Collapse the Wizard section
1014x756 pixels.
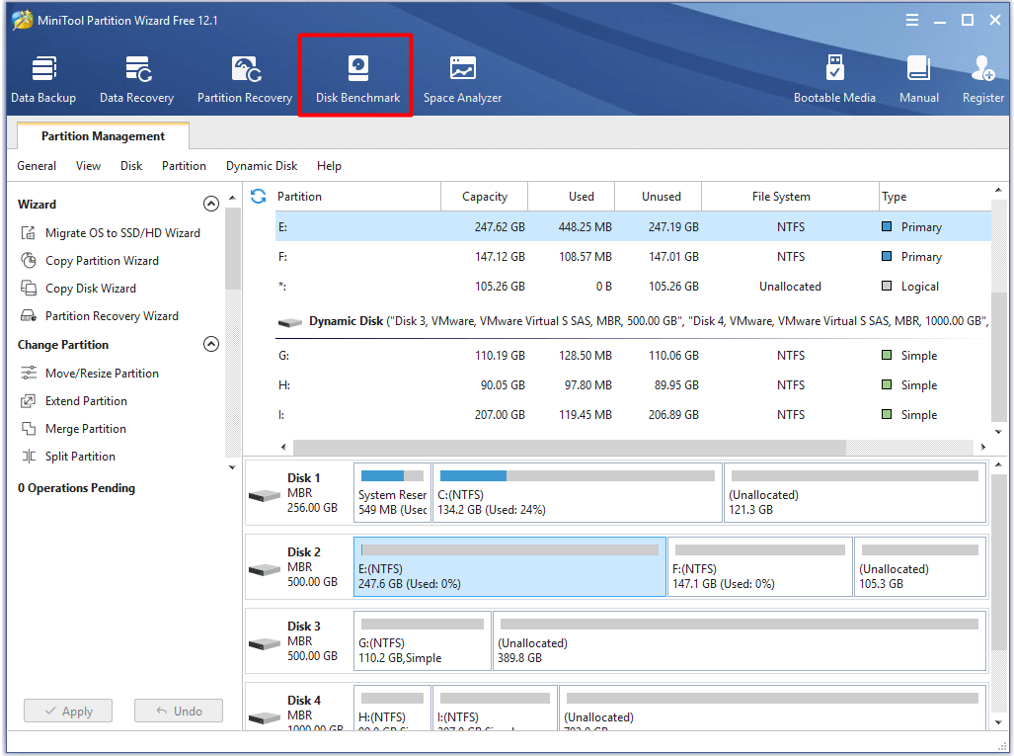(x=210, y=205)
